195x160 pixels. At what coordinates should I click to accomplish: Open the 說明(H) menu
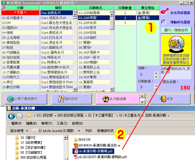[x=77, y=123]
